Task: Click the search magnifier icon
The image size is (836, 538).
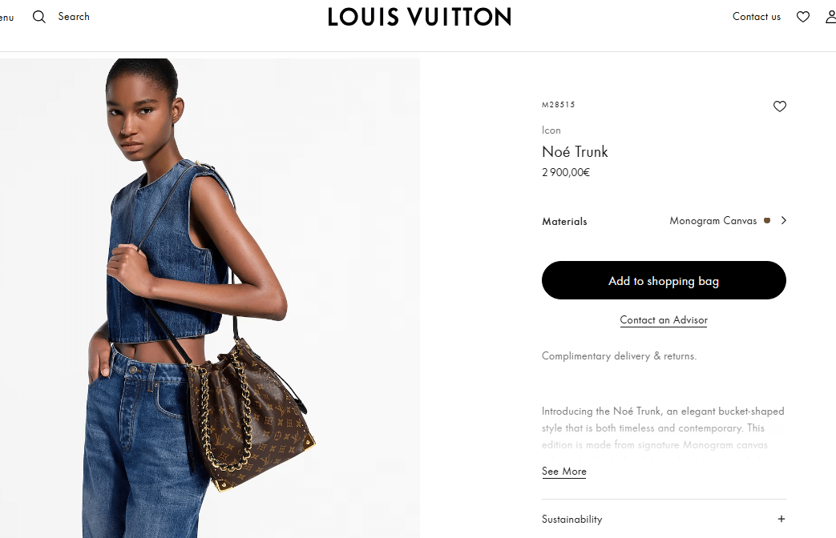Action: [x=39, y=17]
